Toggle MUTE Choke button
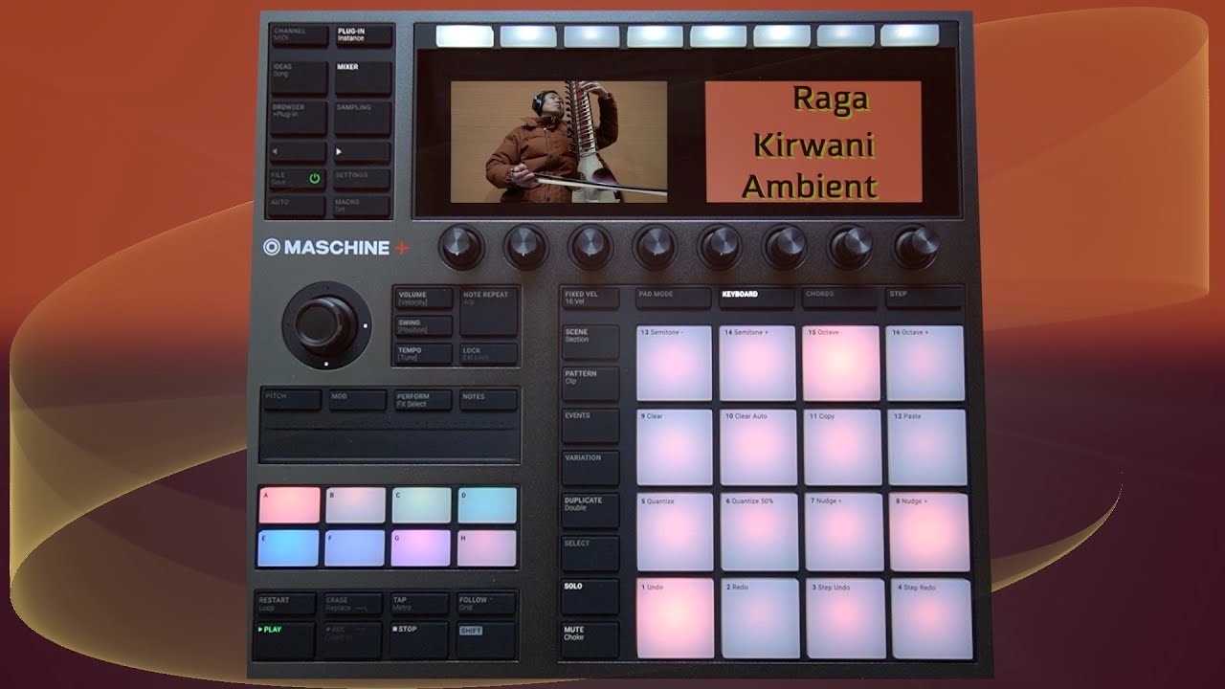The image size is (1225, 689). pos(590,639)
